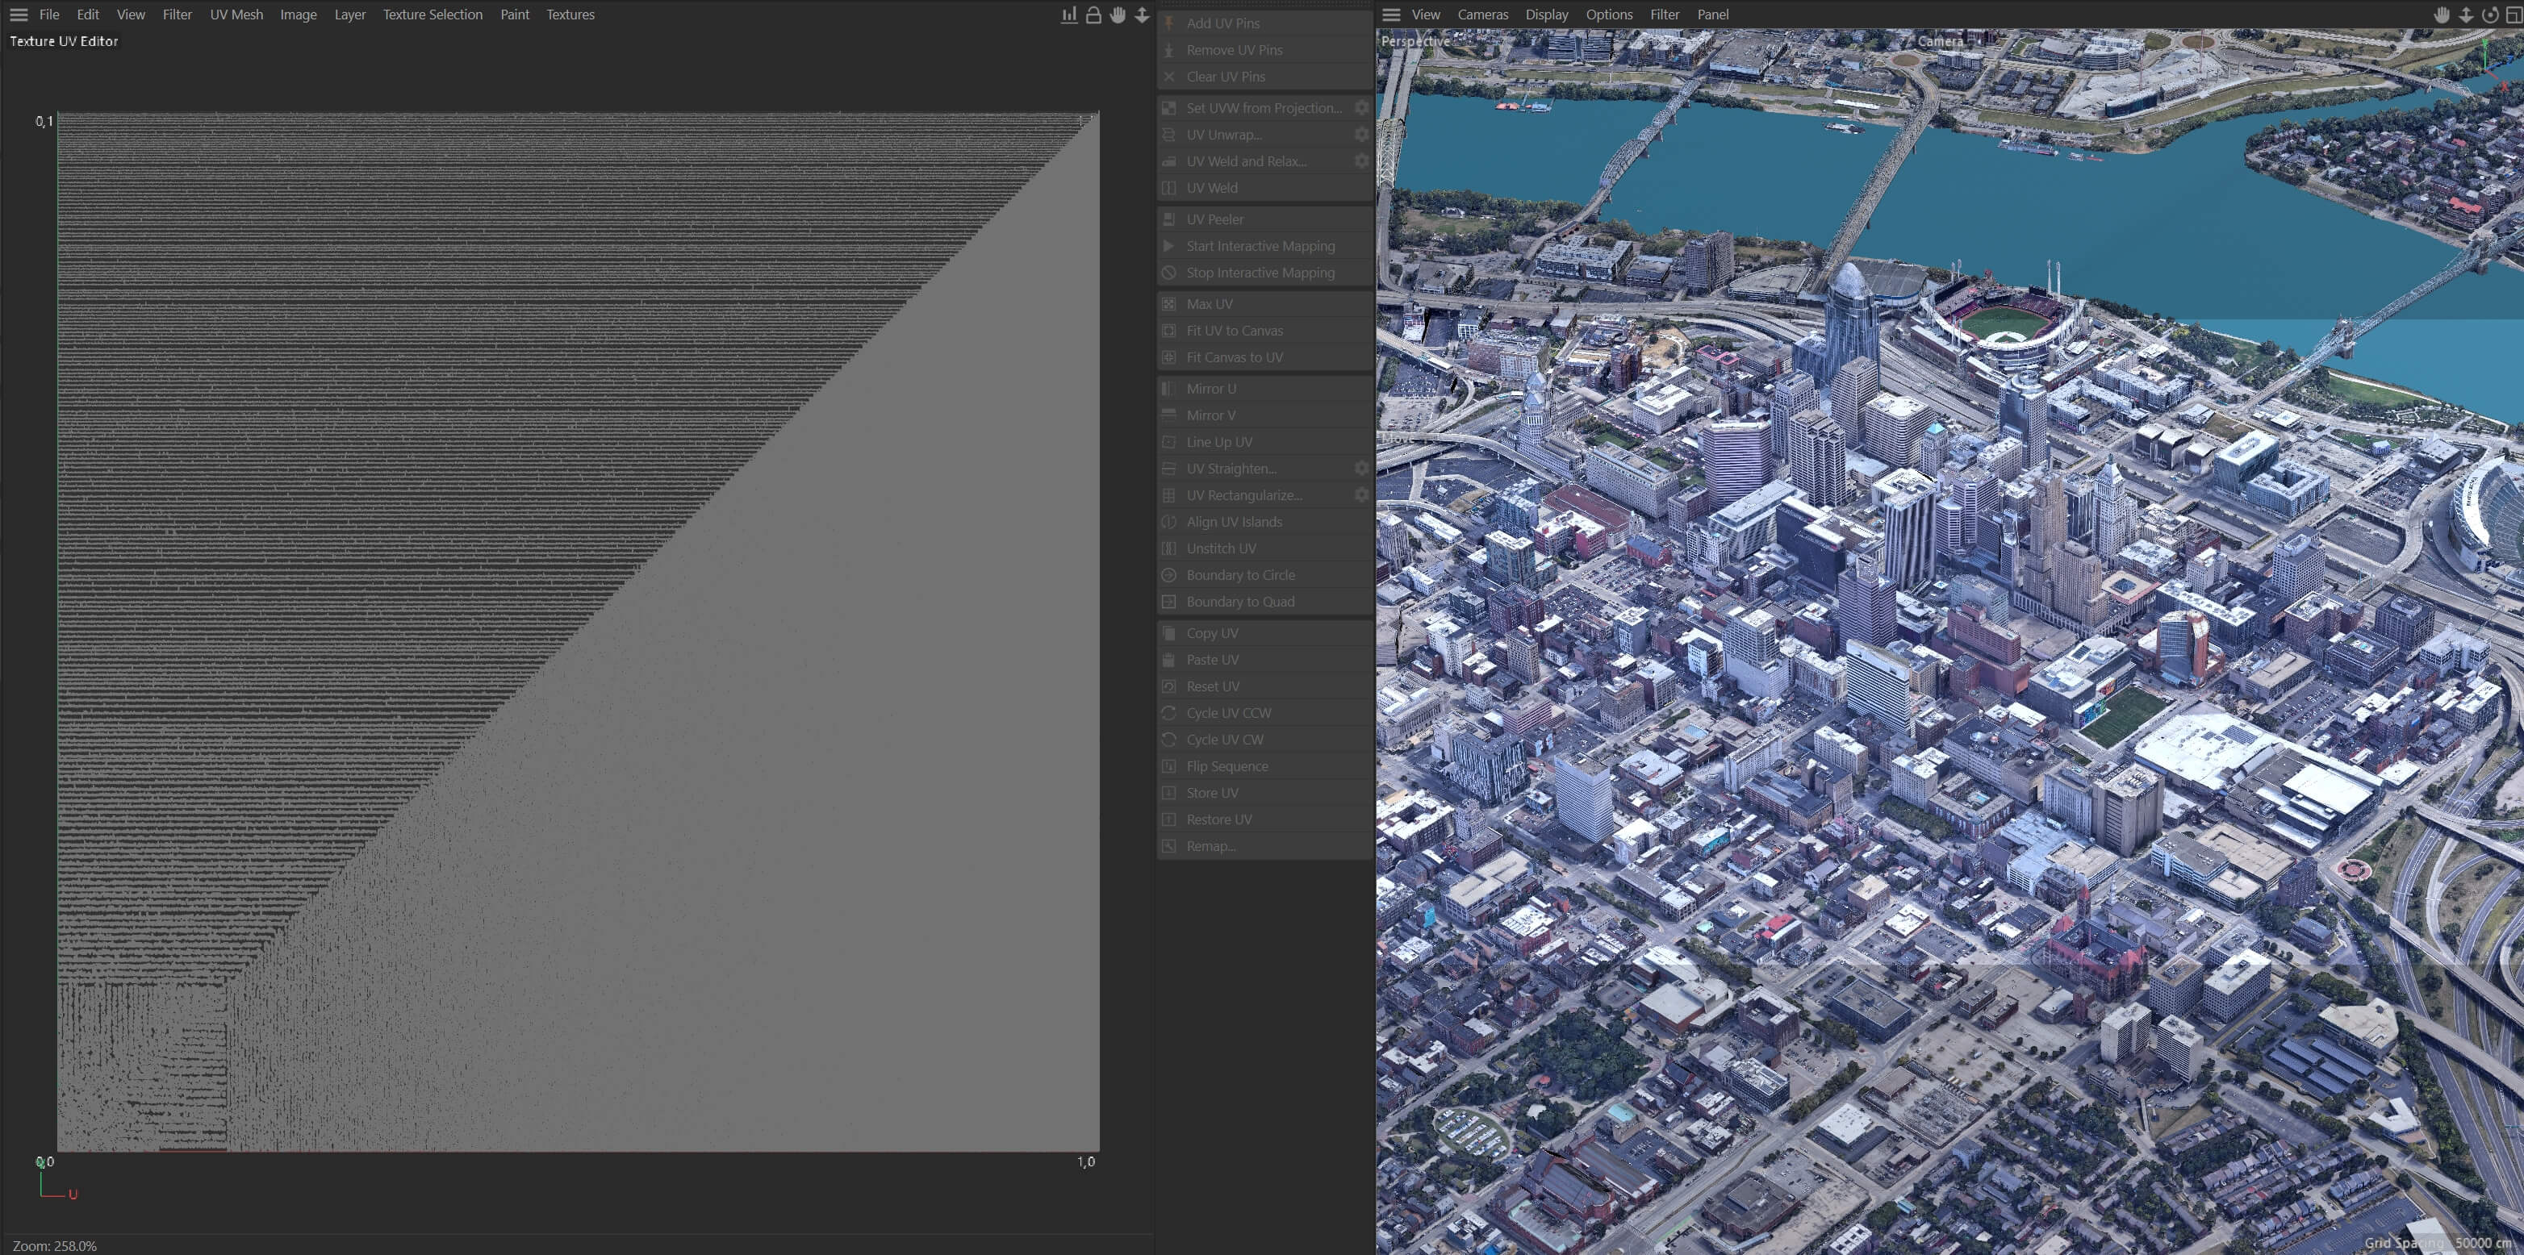Screen dimensions: 2524x1255
Task: Open options gear for UV Weld and Relax
Action: point(1361,161)
